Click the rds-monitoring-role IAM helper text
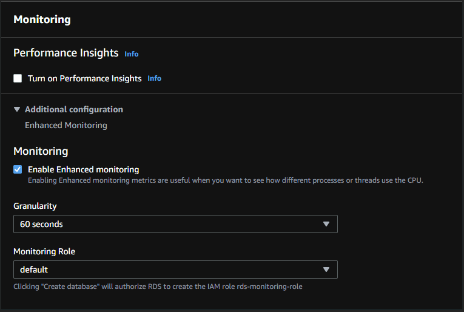This screenshot has width=464, height=312. (x=158, y=287)
